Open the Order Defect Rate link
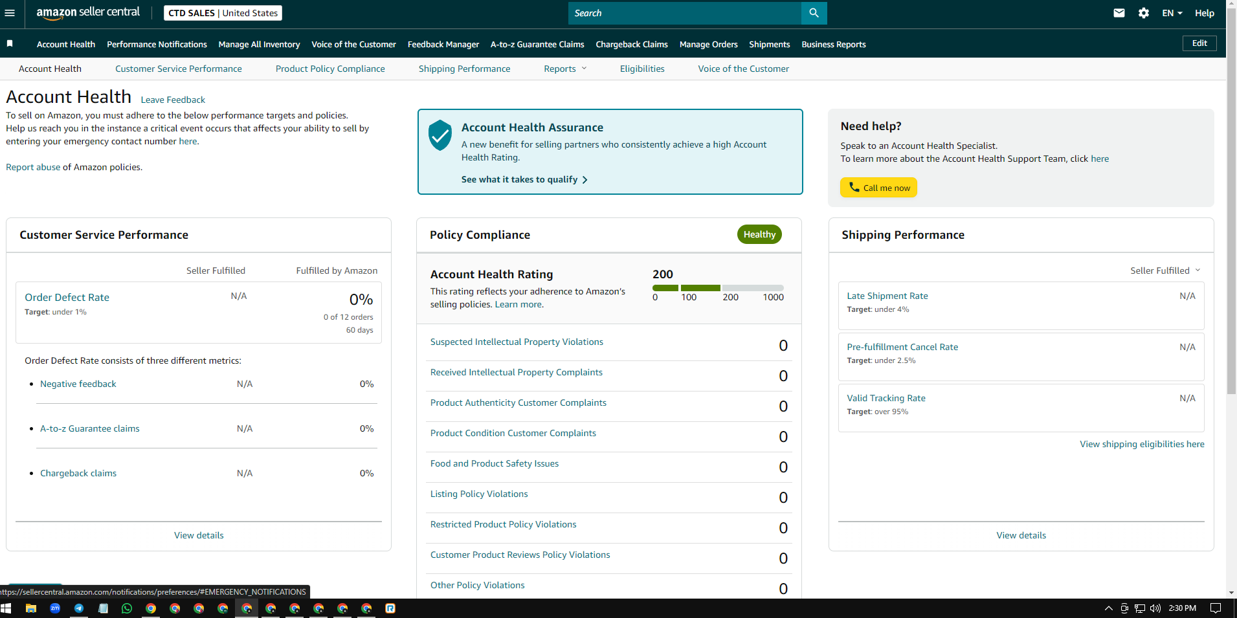The height and width of the screenshot is (618, 1237). pyautogui.click(x=67, y=297)
